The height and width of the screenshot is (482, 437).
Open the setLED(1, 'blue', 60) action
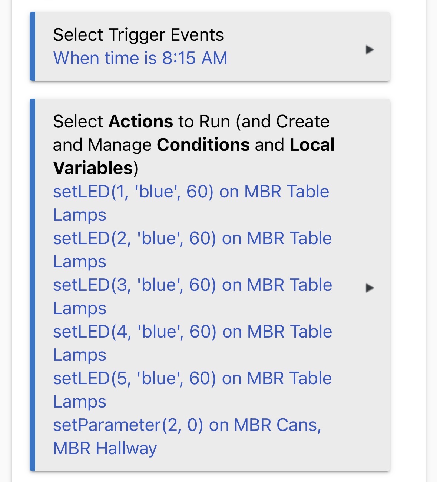pos(191,192)
